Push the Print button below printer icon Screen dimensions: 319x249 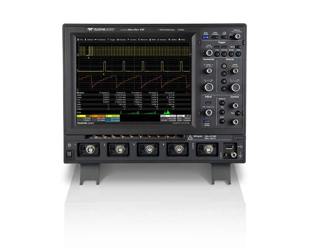click(x=224, y=37)
